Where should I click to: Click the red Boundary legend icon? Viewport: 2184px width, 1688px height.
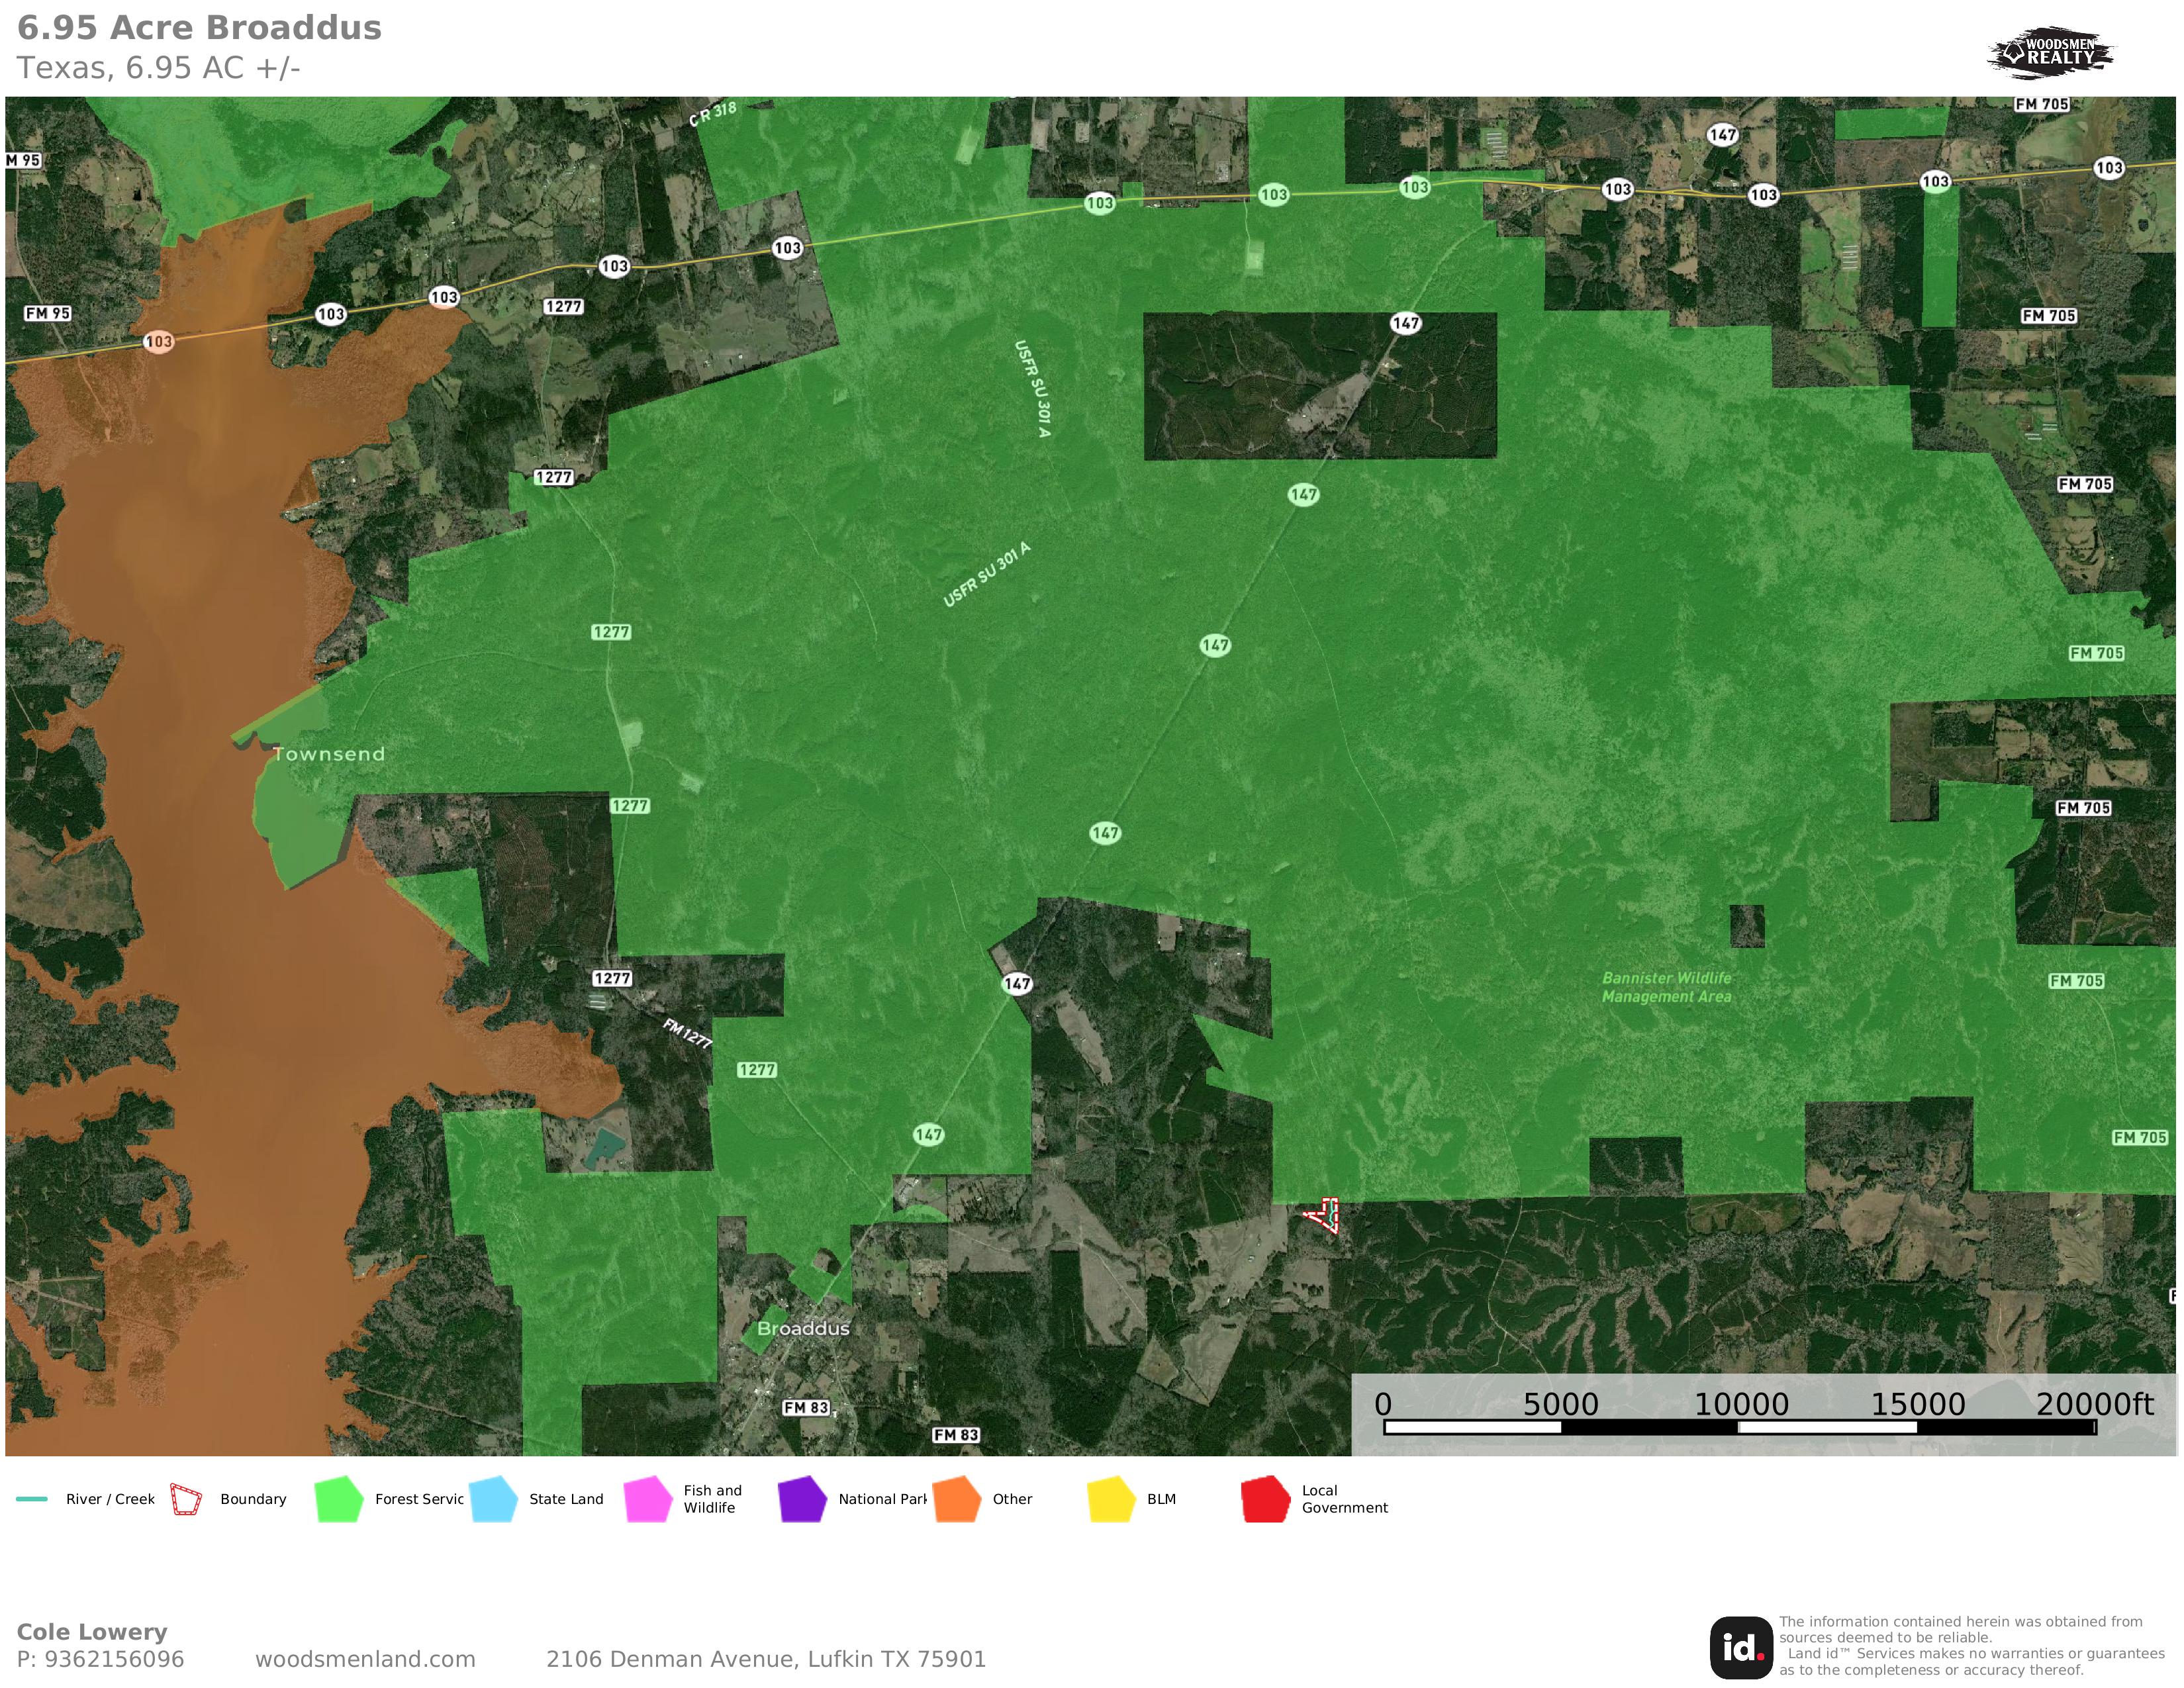(x=186, y=1499)
